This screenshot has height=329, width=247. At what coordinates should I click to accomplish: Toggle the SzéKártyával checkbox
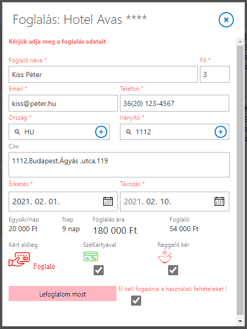(x=99, y=270)
